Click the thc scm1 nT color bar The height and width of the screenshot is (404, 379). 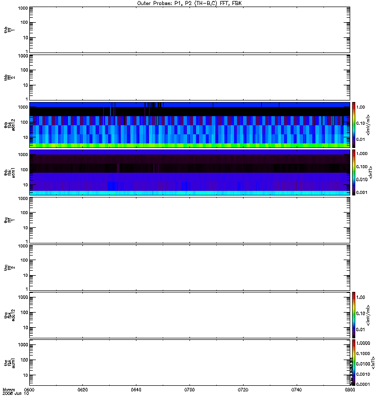tap(354, 363)
